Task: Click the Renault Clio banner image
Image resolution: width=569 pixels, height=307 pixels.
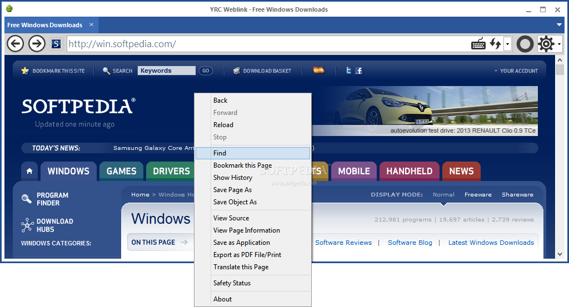Action: pyautogui.click(x=425, y=111)
